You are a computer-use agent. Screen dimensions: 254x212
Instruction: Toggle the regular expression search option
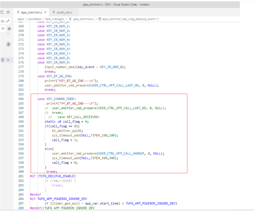[8, 21]
